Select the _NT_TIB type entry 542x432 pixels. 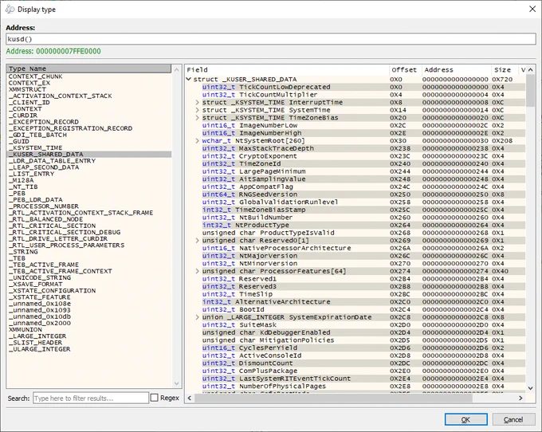(88, 187)
